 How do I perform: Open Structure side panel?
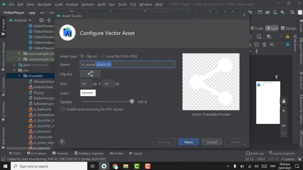tap(3, 86)
